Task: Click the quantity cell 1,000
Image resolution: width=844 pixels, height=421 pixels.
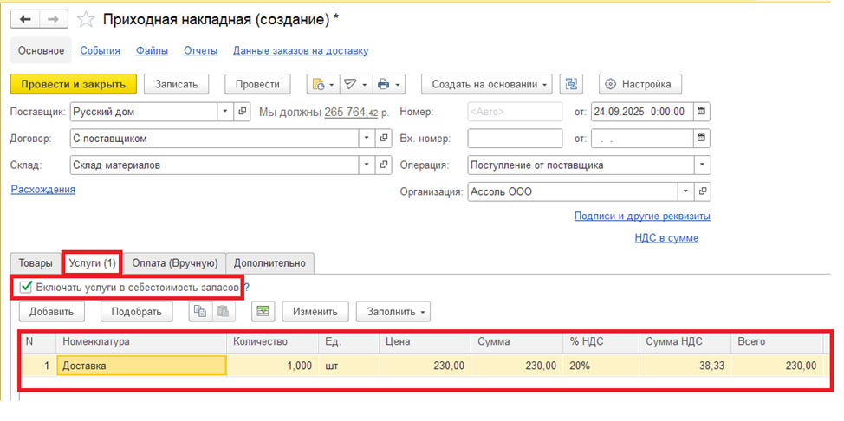Action: pos(272,366)
